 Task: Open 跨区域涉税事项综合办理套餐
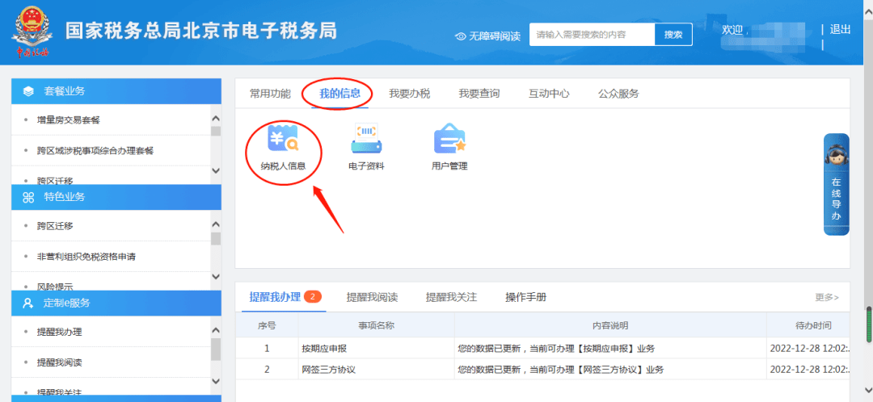click(x=95, y=150)
